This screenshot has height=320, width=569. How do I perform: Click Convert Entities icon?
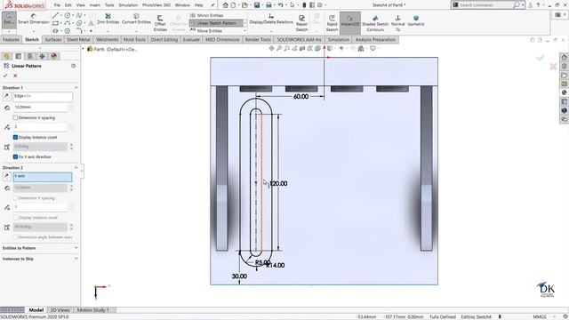(x=136, y=19)
